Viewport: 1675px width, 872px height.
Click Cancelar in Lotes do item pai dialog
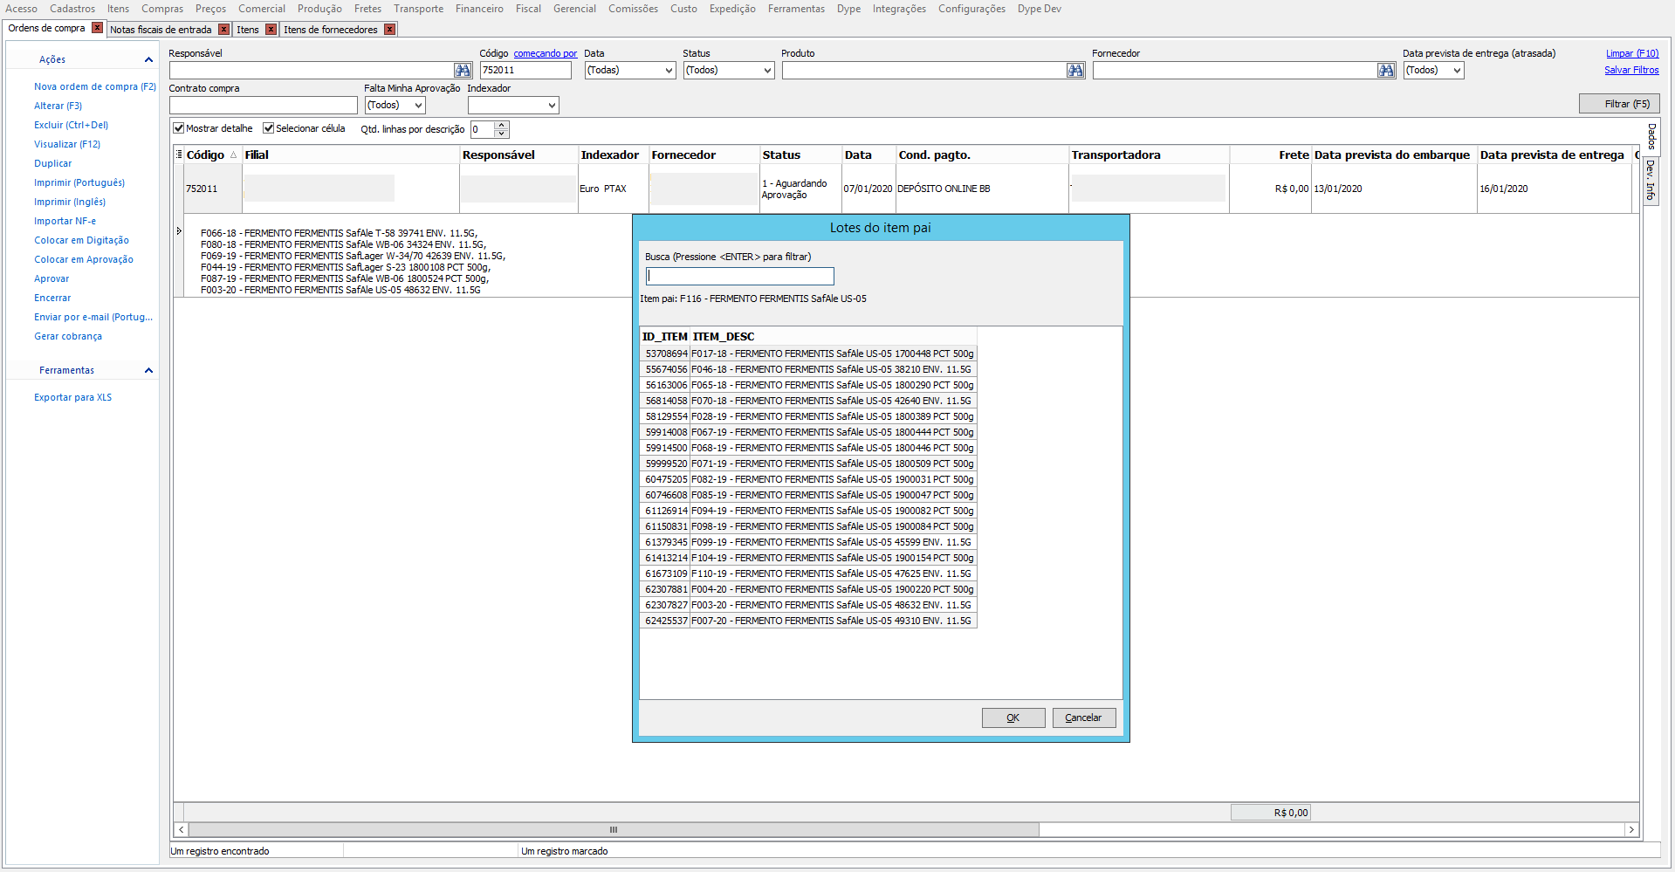point(1084,718)
